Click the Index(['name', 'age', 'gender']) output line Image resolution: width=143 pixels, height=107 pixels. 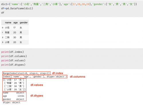pos(35,76)
